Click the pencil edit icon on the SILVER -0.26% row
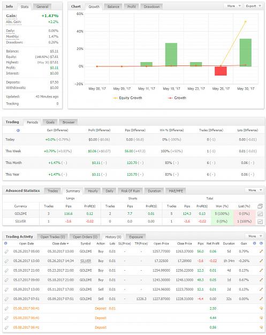Screen dimensions: 266x335 [x=261, y=261]
